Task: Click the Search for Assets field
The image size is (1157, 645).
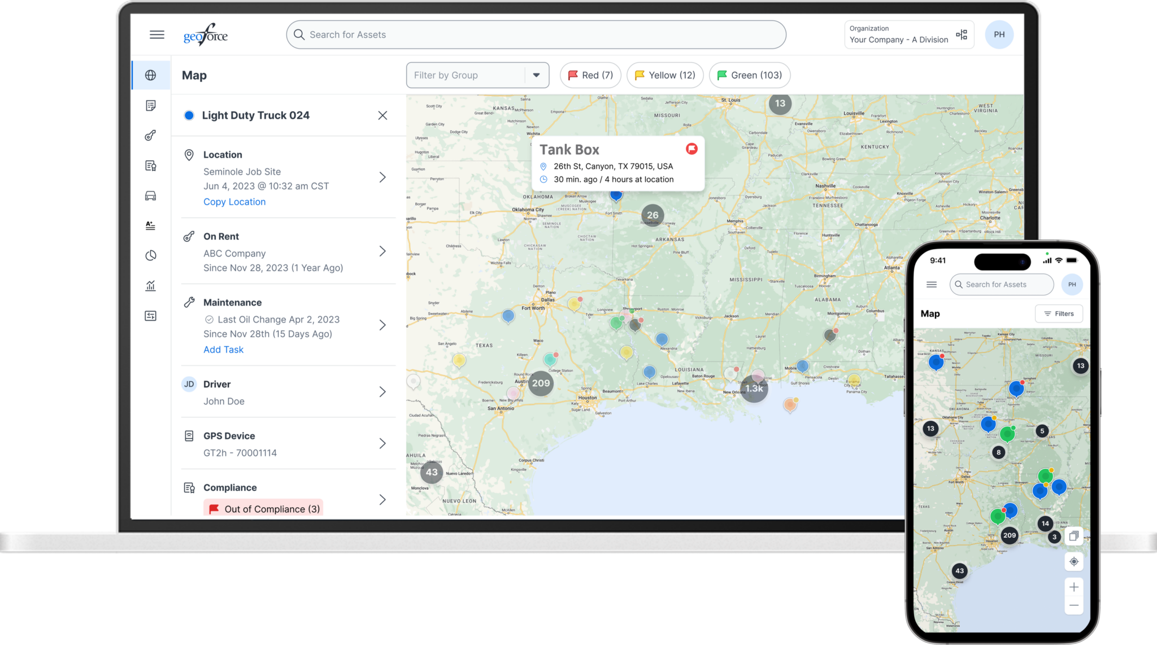Action: (536, 34)
